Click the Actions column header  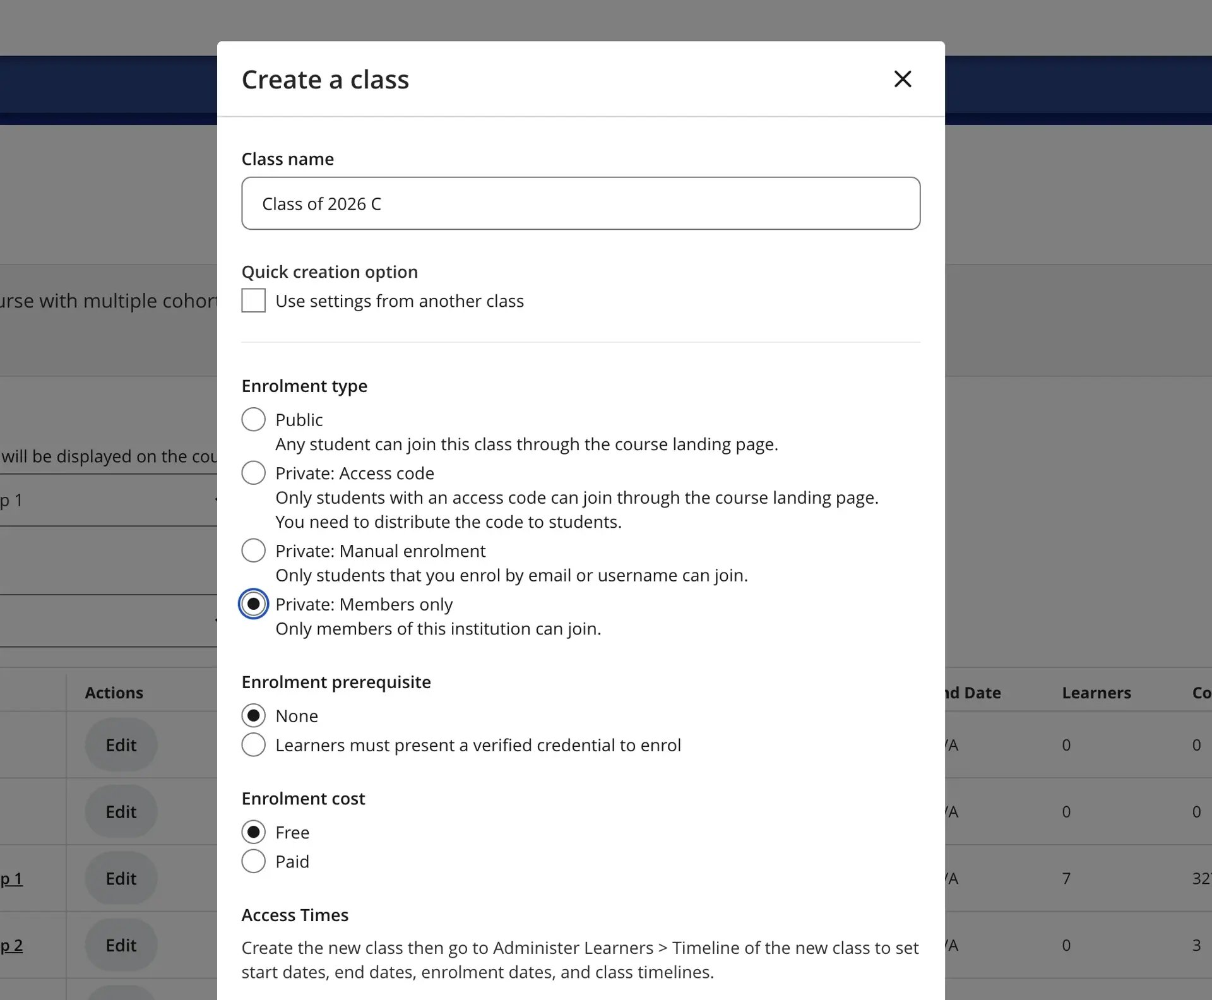click(x=114, y=693)
